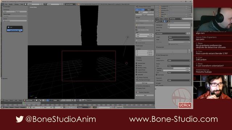Screen dimensions: 232x130
Task: Toggle the Depth of Field checkbox
Action: [x=137, y=70]
